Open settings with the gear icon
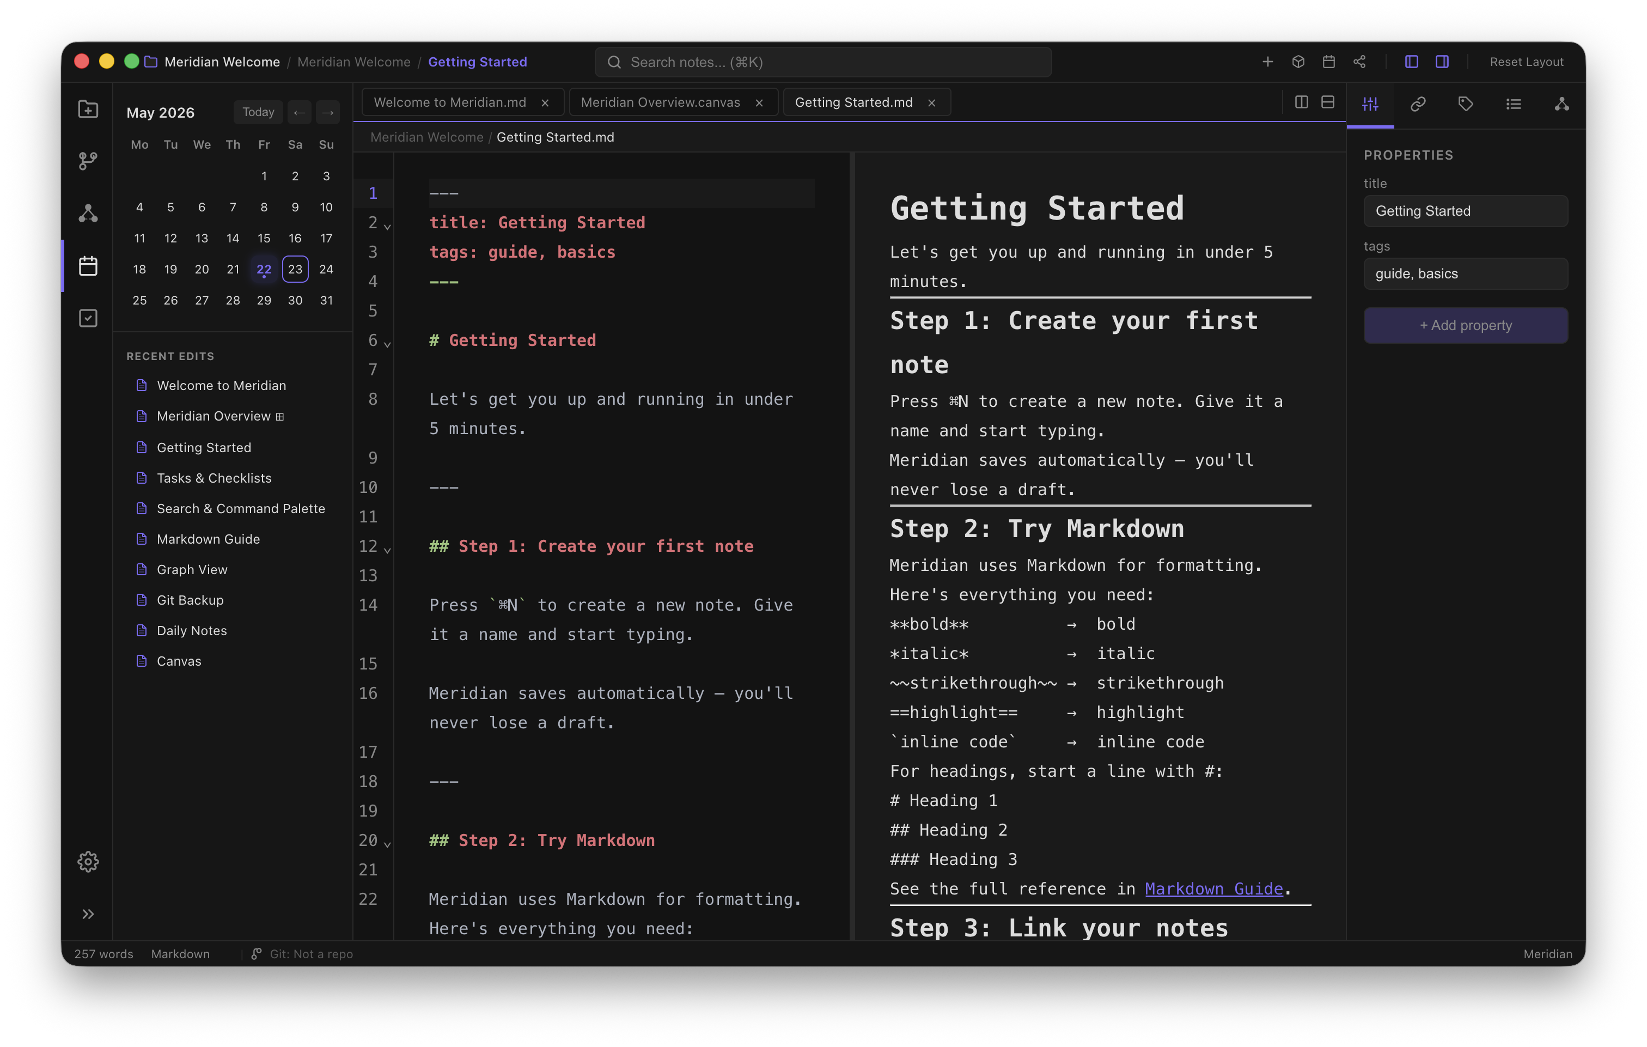Viewport: 1647px width, 1047px height. [88, 862]
